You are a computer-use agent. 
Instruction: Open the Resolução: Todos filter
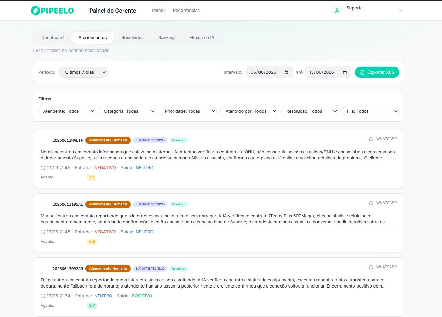pos(310,111)
